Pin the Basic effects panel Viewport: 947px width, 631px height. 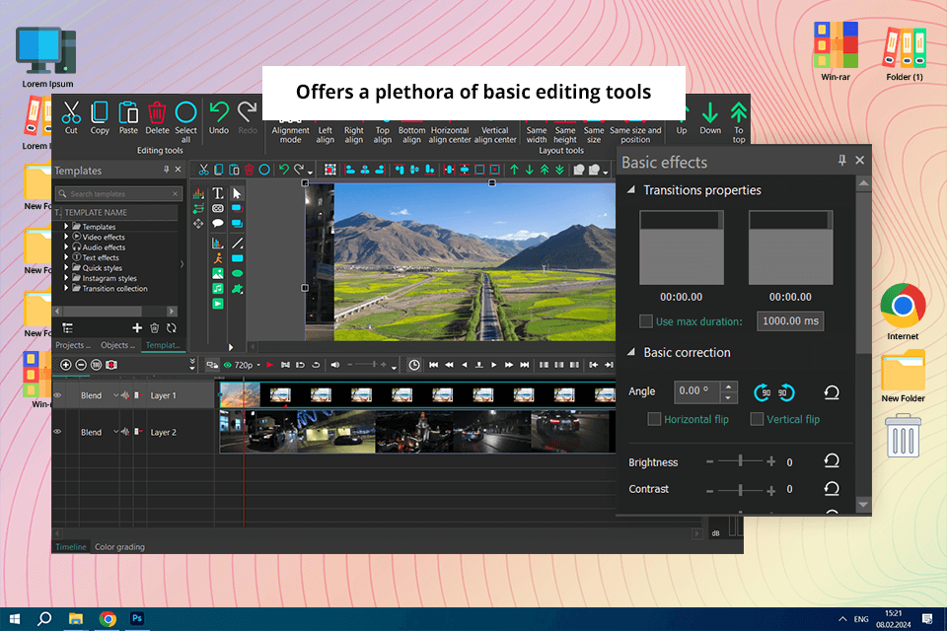point(841,160)
